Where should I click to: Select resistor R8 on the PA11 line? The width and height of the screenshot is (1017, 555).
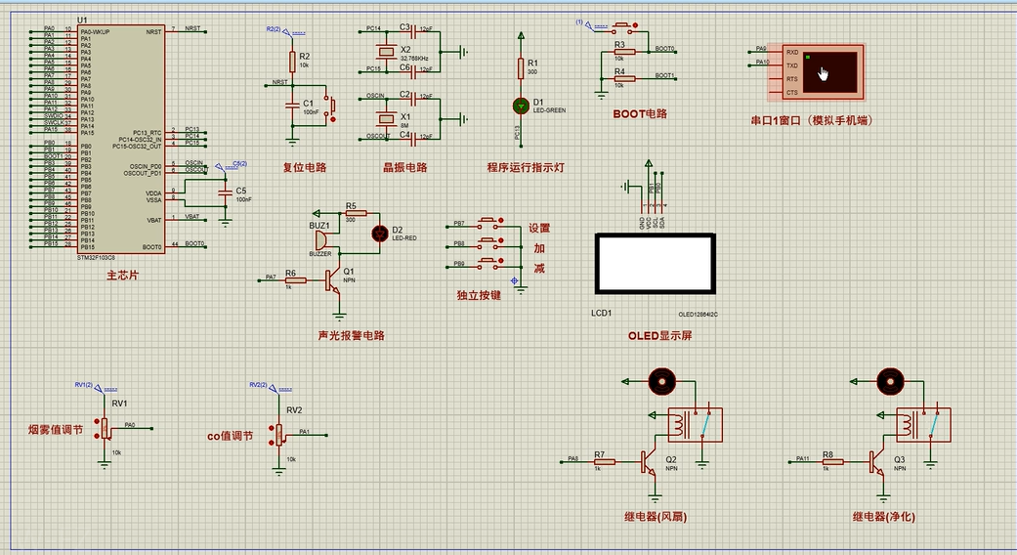coord(832,461)
